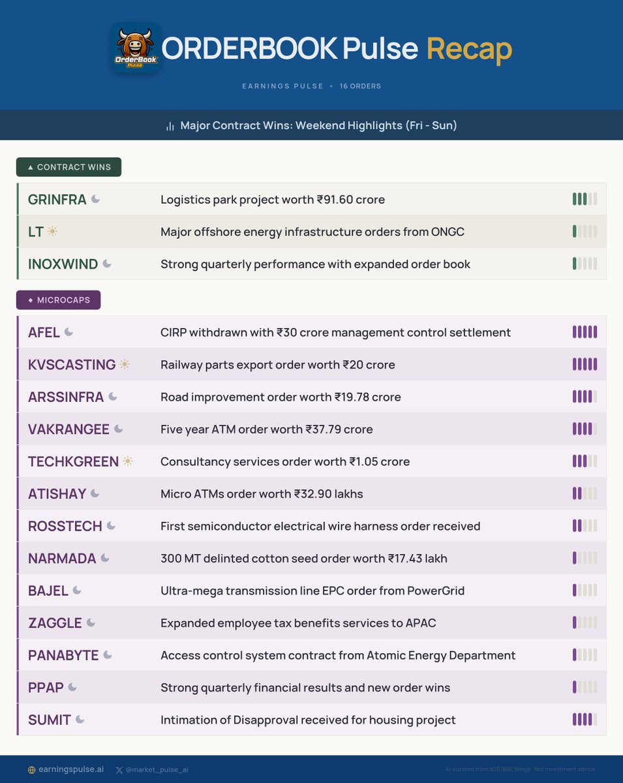
Task: Click the moon icon next to GRINFRA
Action: (x=95, y=199)
